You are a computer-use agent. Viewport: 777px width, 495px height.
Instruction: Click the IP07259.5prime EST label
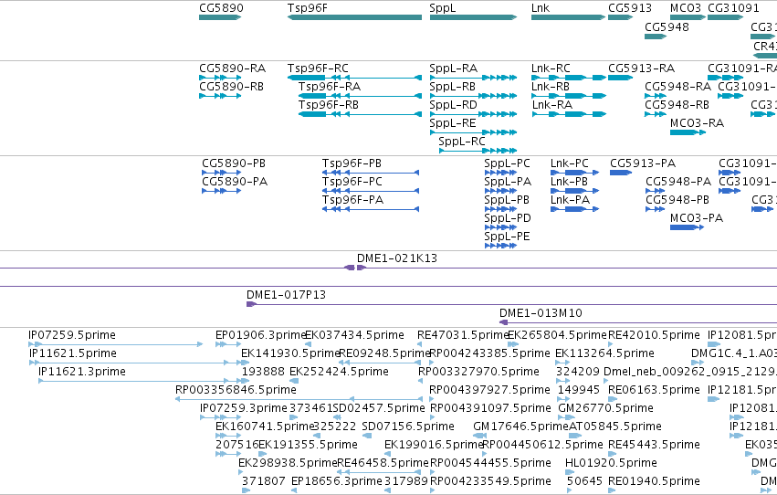tap(72, 335)
